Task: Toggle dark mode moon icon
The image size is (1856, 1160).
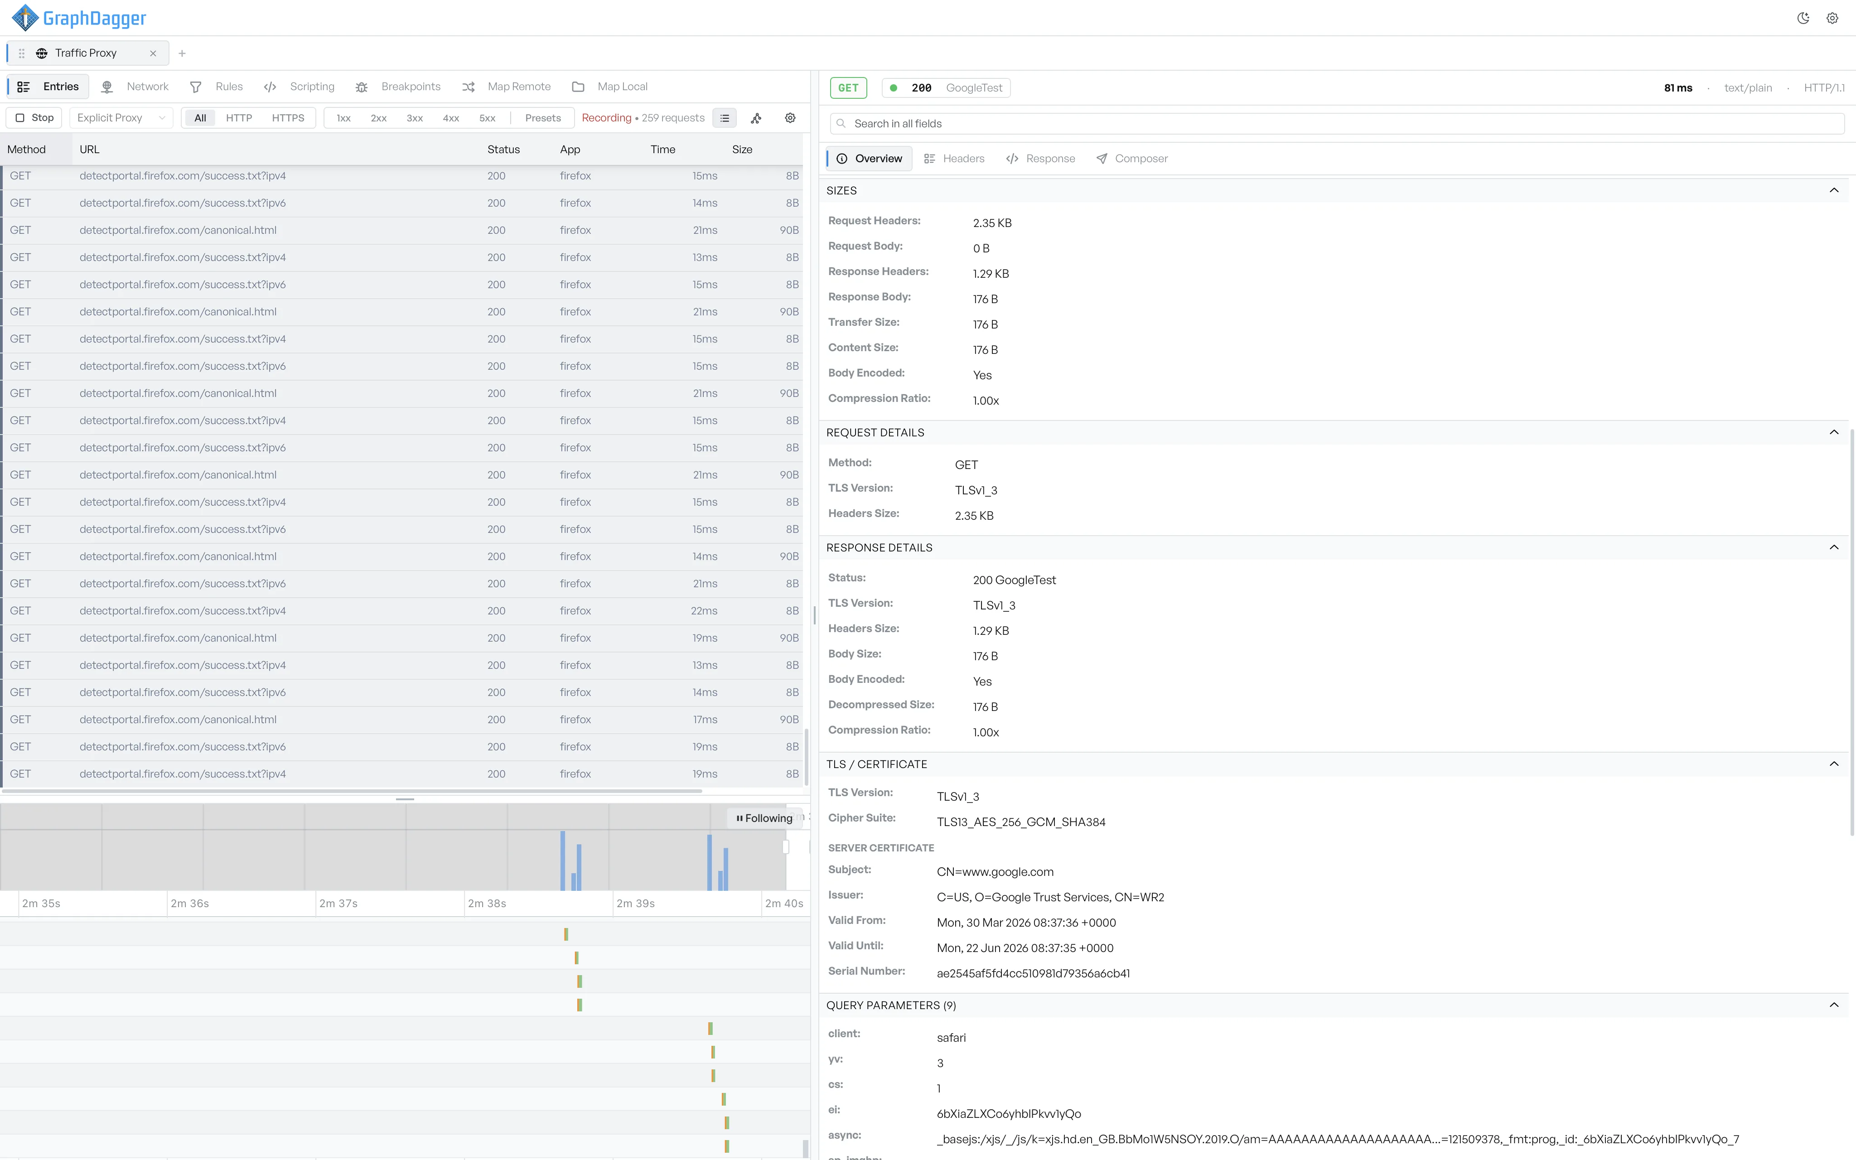Action: coord(1803,19)
